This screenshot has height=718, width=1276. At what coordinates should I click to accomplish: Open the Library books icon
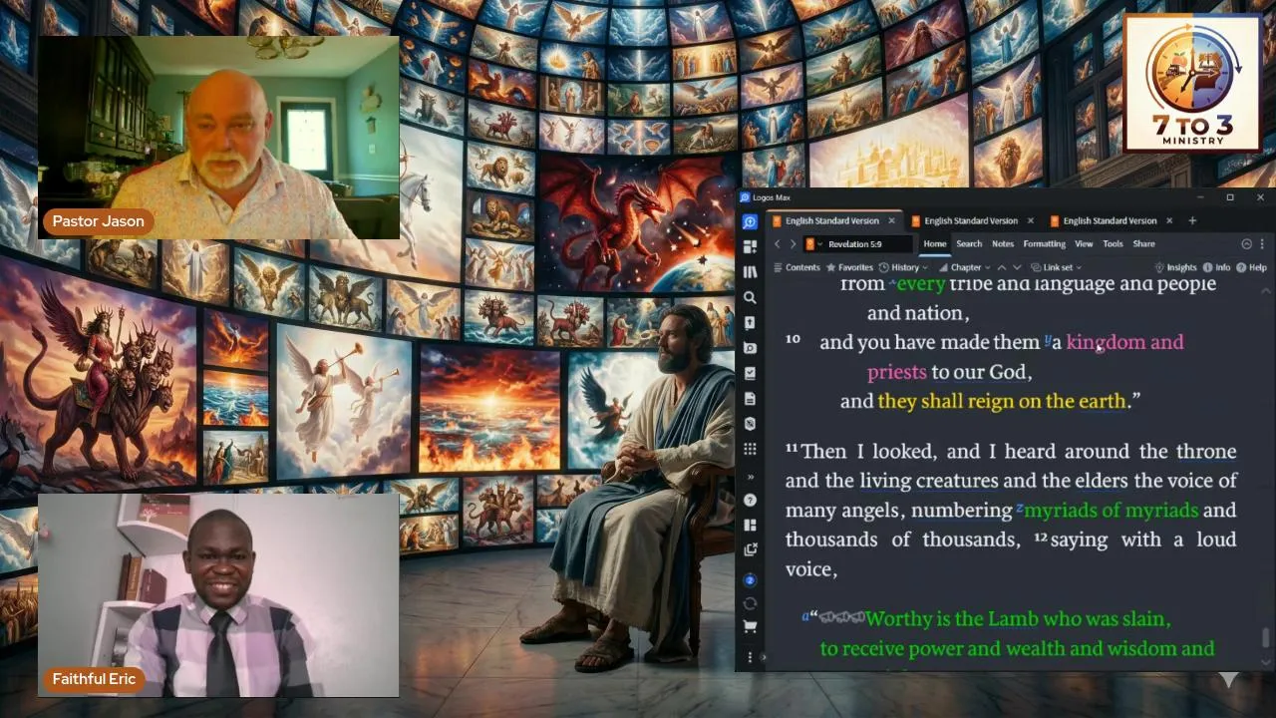point(750,271)
